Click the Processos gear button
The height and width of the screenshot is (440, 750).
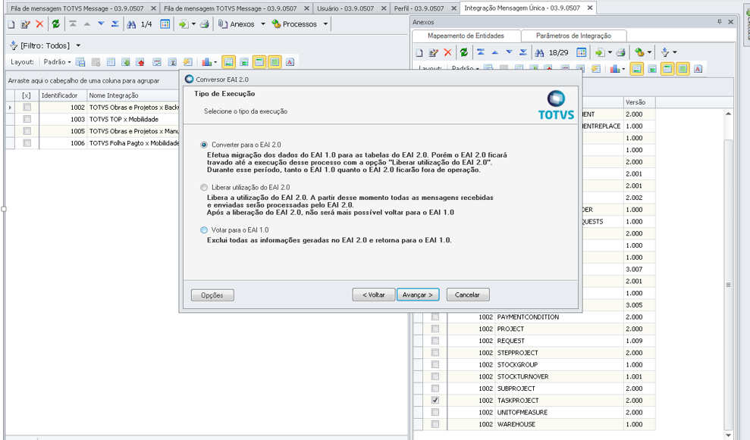tap(294, 24)
